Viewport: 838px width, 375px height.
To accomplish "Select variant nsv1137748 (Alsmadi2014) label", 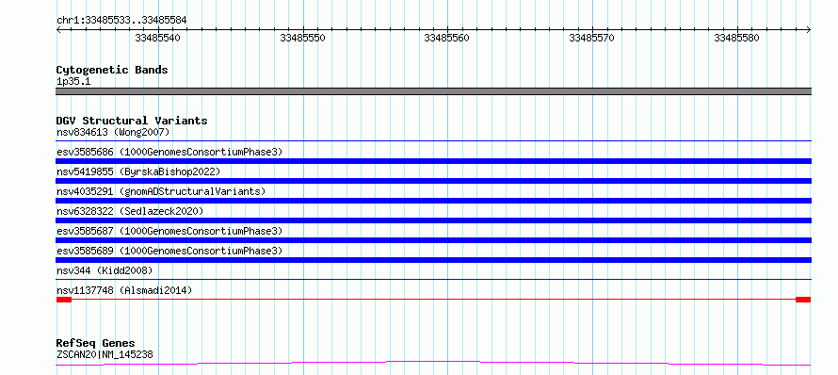I will pyautogui.click(x=124, y=290).
